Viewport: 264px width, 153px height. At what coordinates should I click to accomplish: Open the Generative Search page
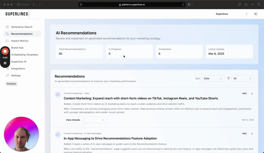[x=22, y=27]
